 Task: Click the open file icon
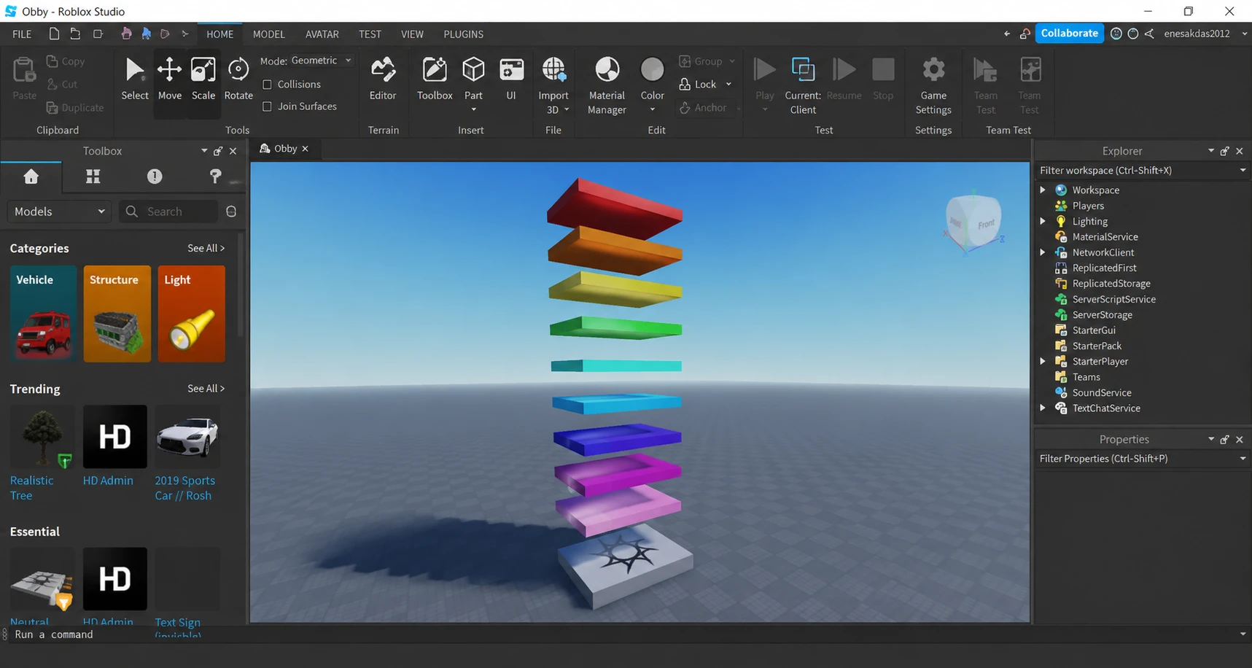click(75, 34)
